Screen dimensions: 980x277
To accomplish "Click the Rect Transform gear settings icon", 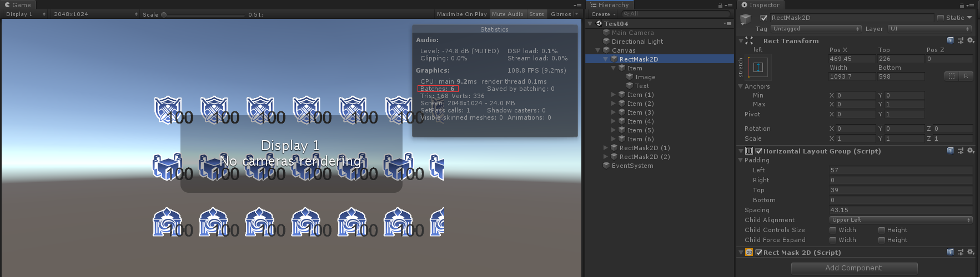I will coord(970,40).
